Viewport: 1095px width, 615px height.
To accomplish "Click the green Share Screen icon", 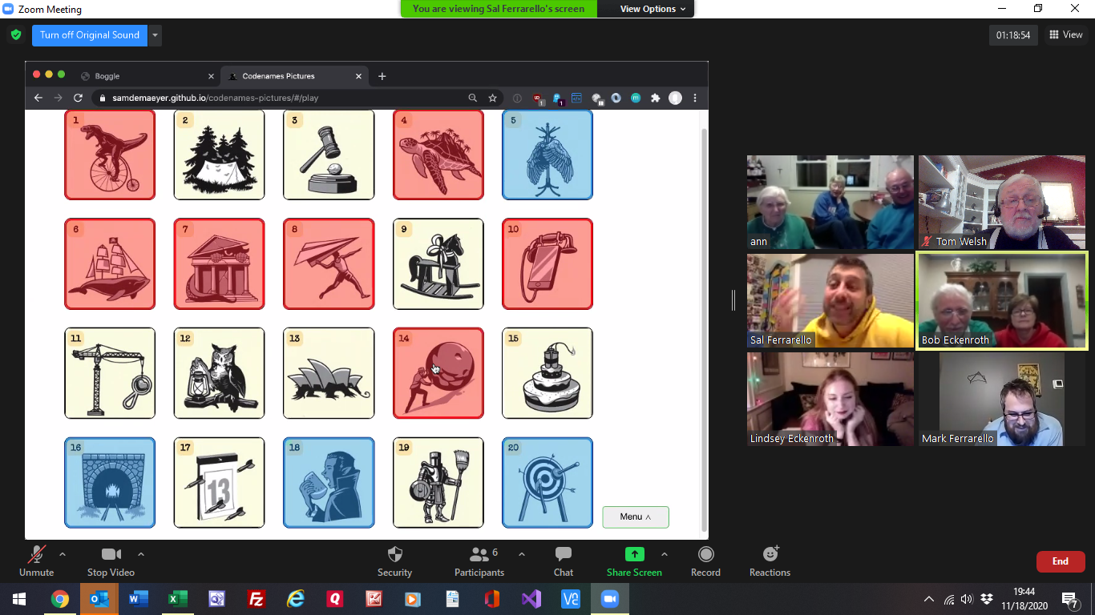I will 634,554.
